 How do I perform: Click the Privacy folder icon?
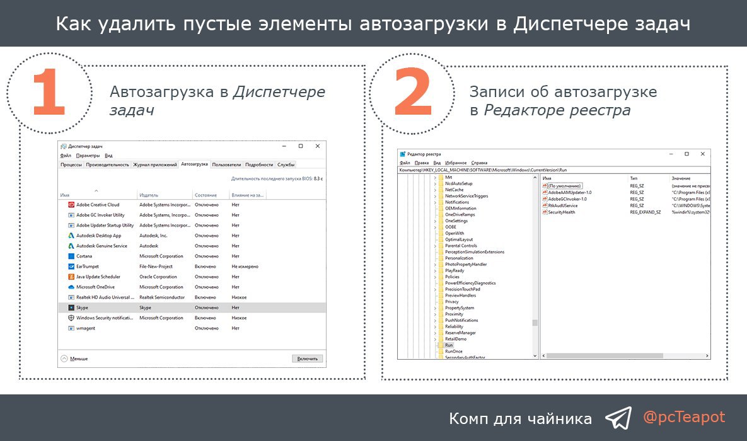point(441,302)
